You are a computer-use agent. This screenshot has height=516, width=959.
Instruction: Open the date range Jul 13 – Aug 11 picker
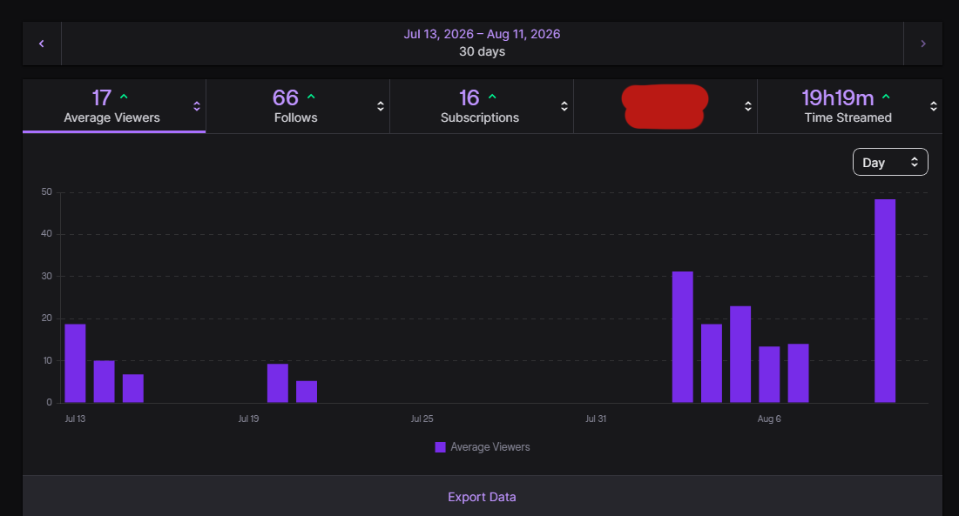coord(482,43)
